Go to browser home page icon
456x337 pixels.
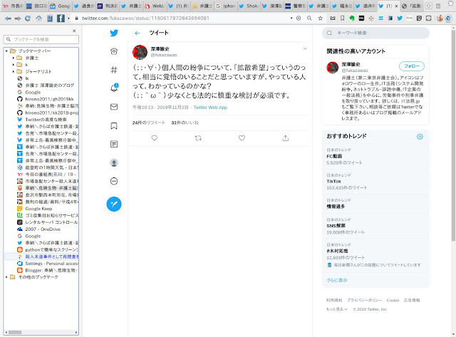[38, 19]
